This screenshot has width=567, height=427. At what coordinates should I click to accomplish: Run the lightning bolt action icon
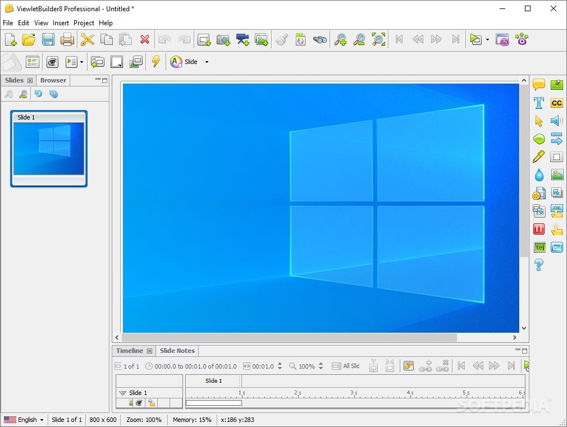coord(156,62)
